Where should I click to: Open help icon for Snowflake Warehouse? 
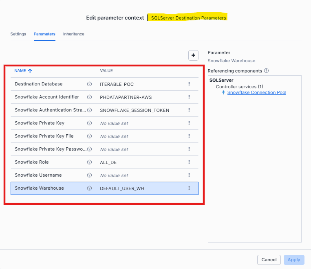coord(89,188)
